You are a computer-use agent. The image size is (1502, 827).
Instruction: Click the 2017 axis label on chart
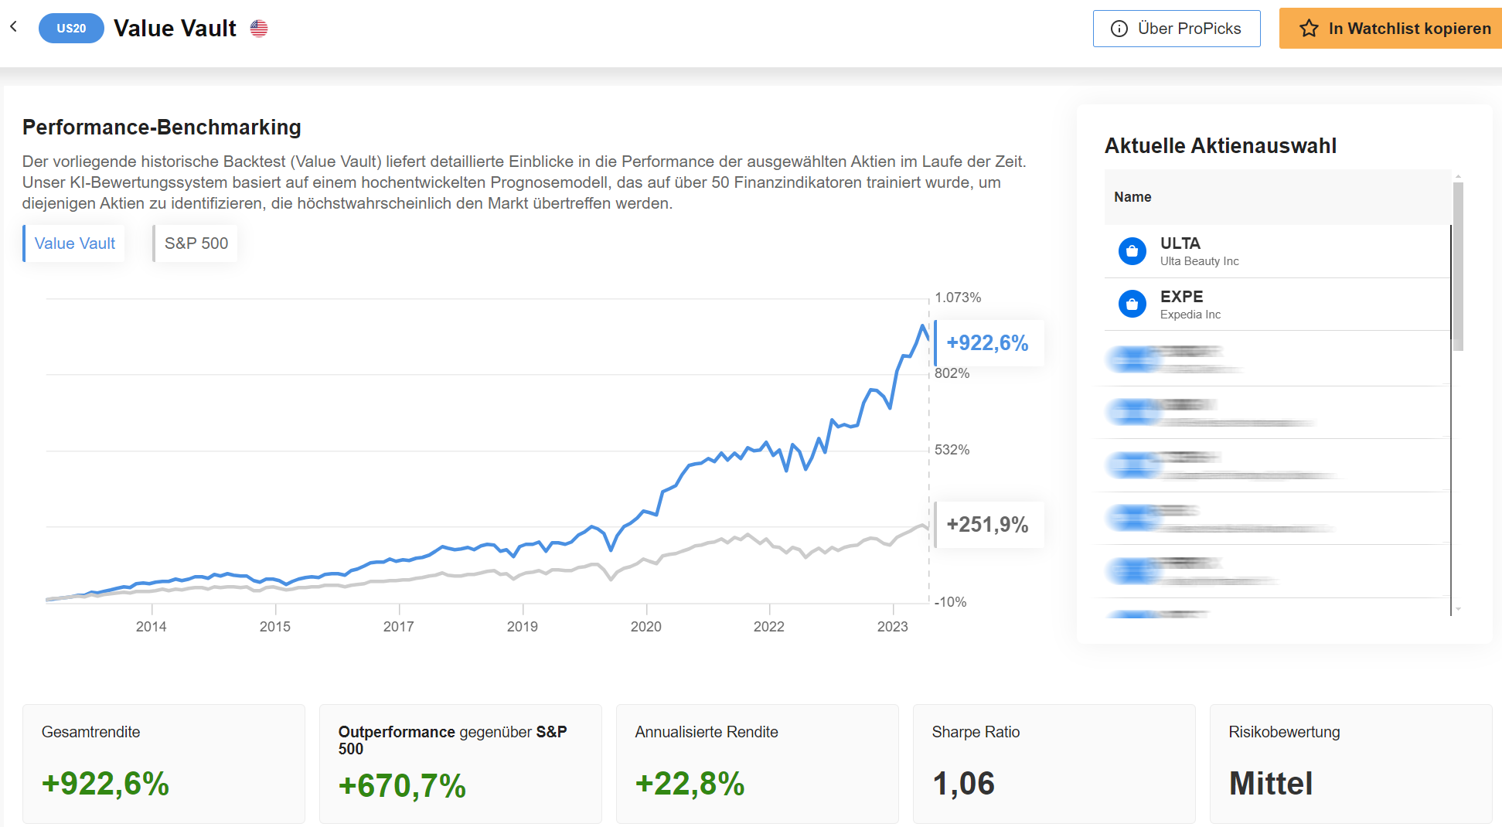click(399, 627)
